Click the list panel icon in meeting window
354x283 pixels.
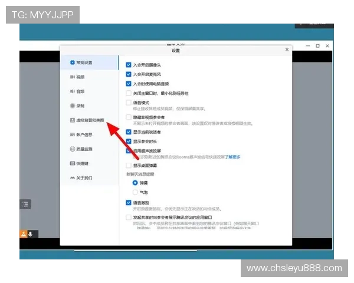click(25, 204)
